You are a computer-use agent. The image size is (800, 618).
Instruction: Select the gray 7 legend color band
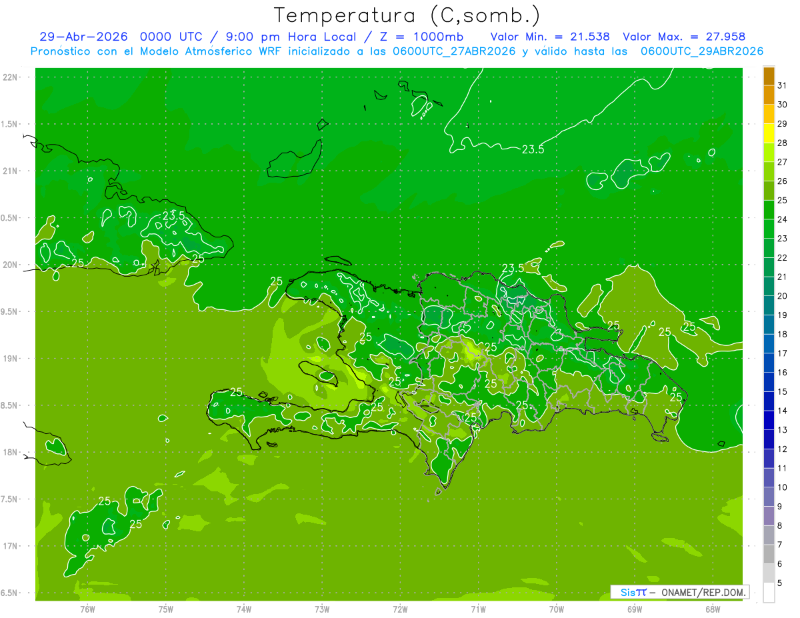(769, 535)
